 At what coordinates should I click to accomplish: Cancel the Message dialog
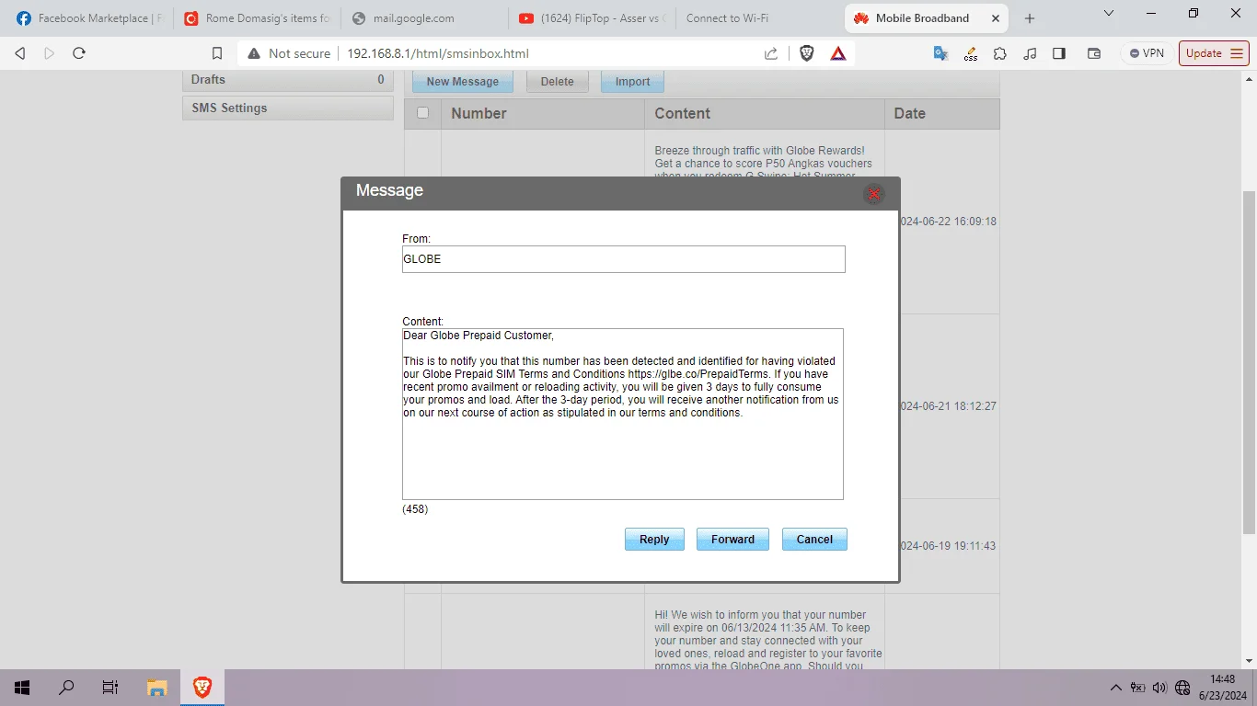point(814,540)
